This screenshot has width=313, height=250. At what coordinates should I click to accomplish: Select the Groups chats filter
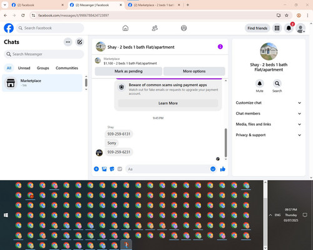(43, 68)
